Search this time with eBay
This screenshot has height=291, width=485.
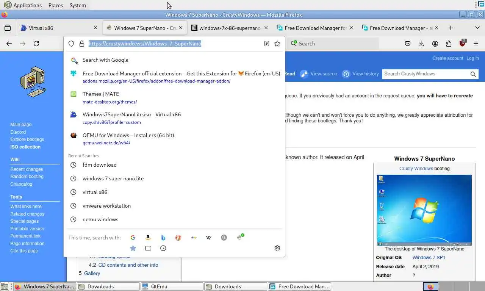194,238
